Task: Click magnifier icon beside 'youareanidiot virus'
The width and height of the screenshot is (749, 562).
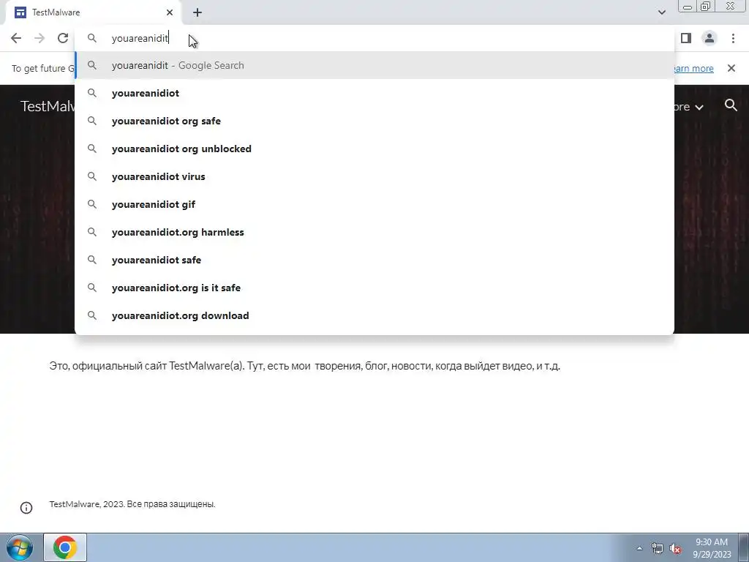Action: [92, 176]
